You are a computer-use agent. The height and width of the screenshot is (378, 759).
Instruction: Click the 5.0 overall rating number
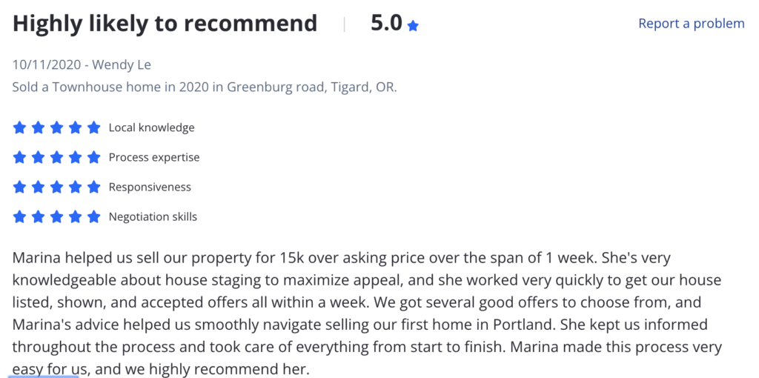click(386, 23)
